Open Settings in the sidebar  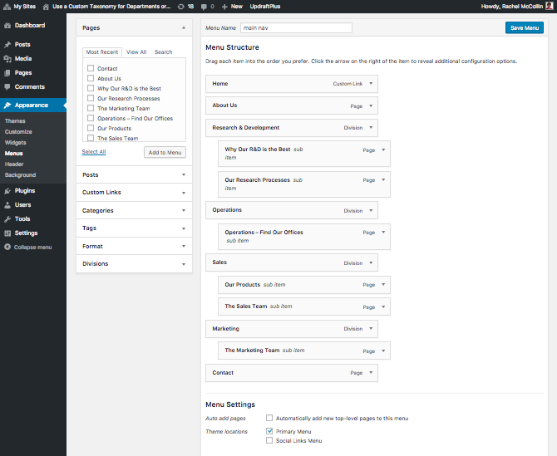[26, 233]
